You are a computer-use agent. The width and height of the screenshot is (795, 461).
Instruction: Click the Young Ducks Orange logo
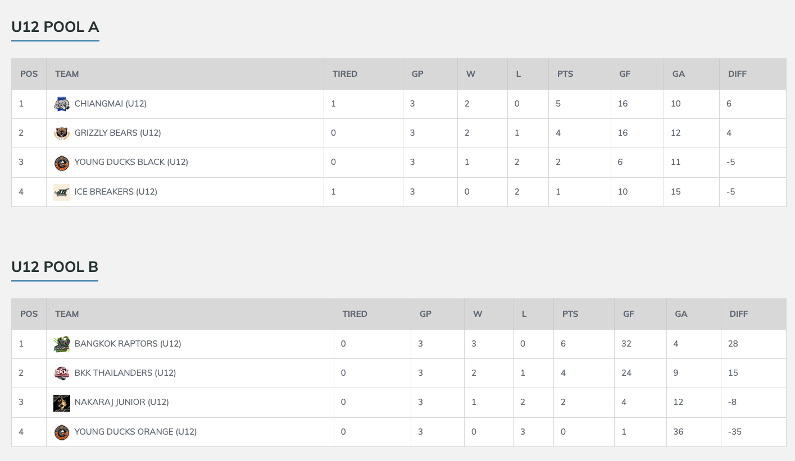click(62, 432)
